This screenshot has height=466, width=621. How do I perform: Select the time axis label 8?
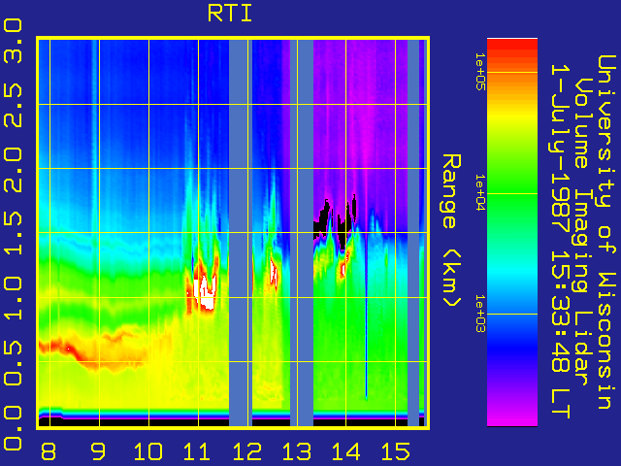(x=49, y=451)
